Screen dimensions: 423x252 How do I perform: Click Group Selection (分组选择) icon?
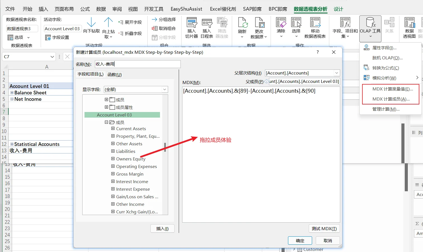click(154, 19)
